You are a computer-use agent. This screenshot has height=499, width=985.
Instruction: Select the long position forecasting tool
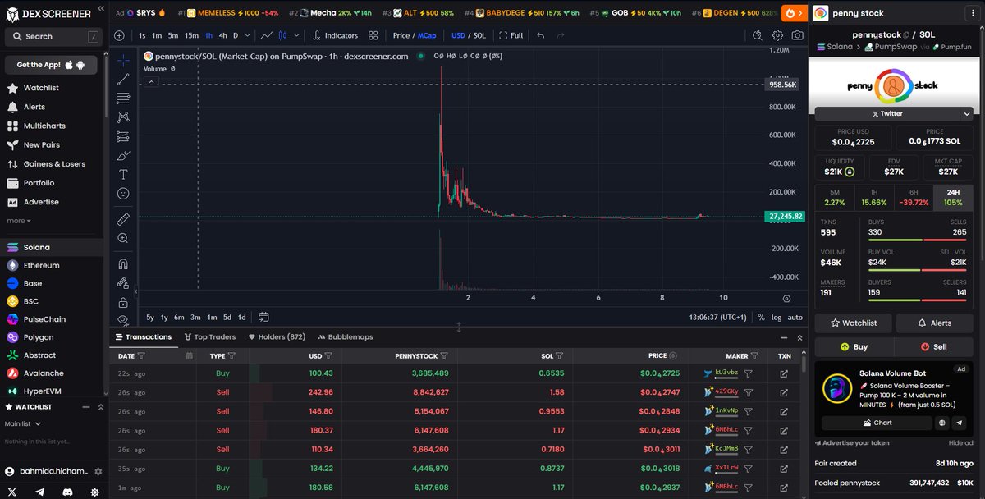123,136
